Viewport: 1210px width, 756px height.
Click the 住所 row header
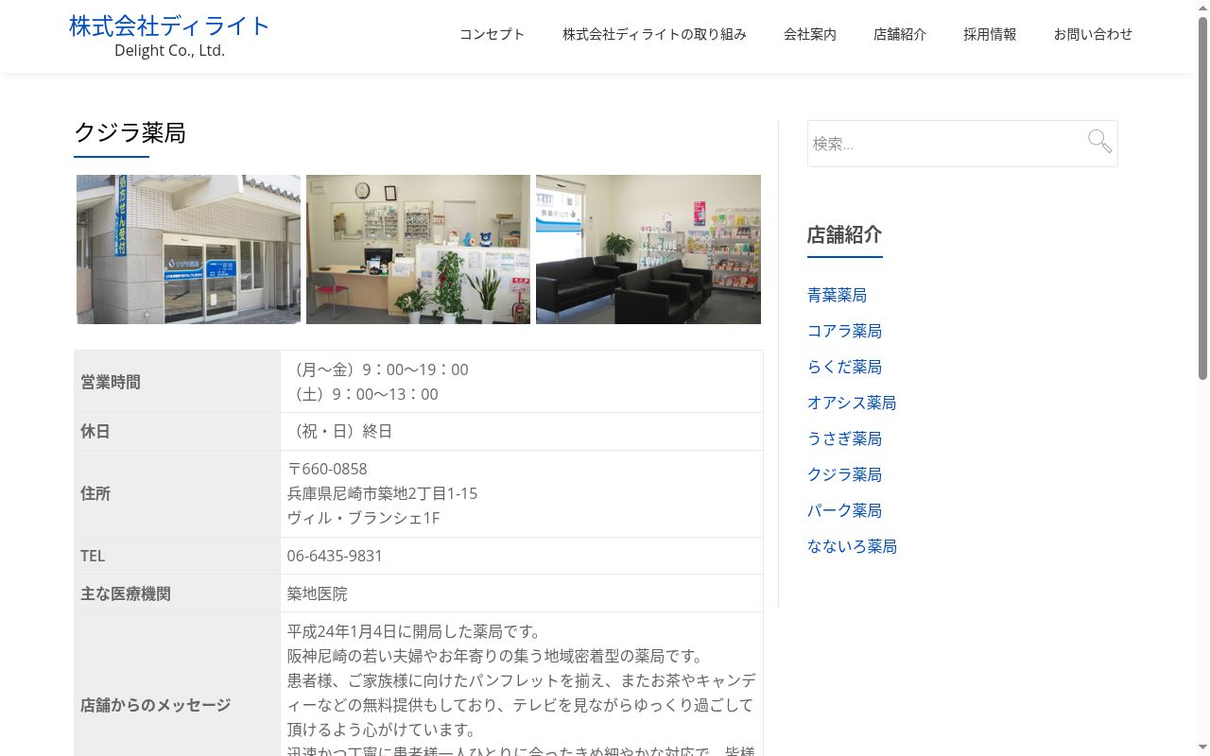click(x=178, y=493)
